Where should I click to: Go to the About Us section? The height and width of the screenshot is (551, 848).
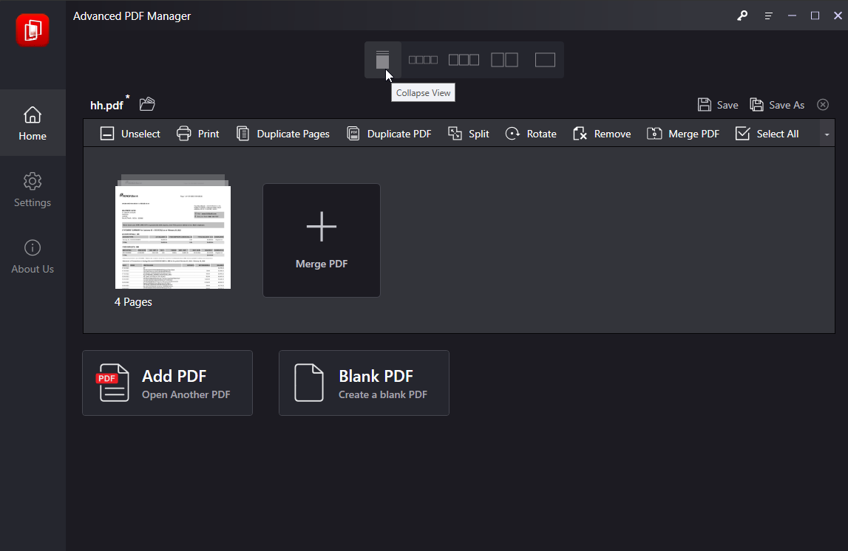[32, 256]
